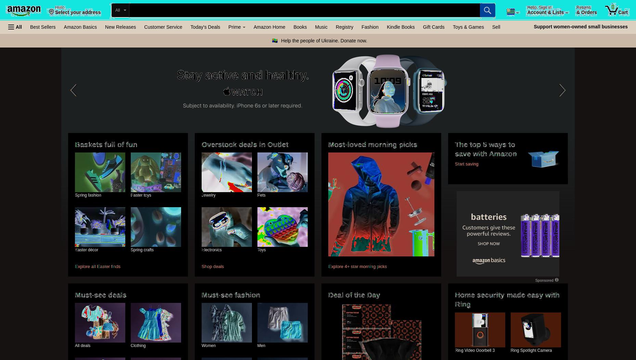Click Shop deals link
The width and height of the screenshot is (636, 360).
[x=213, y=266]
